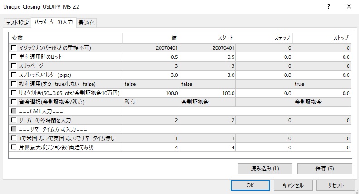Image resolution: width=359 pixels, height=194 pixels.
Task: Switch to the テスト設定 tab
Action: 17,23
